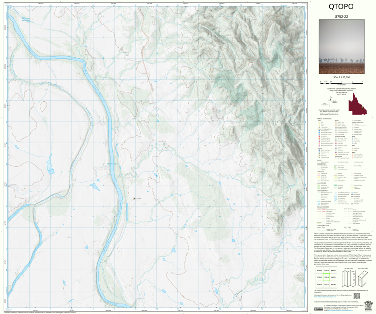376x314 pixels.
Task: Click the Library symbol in the legend
Action: [336, 149]
